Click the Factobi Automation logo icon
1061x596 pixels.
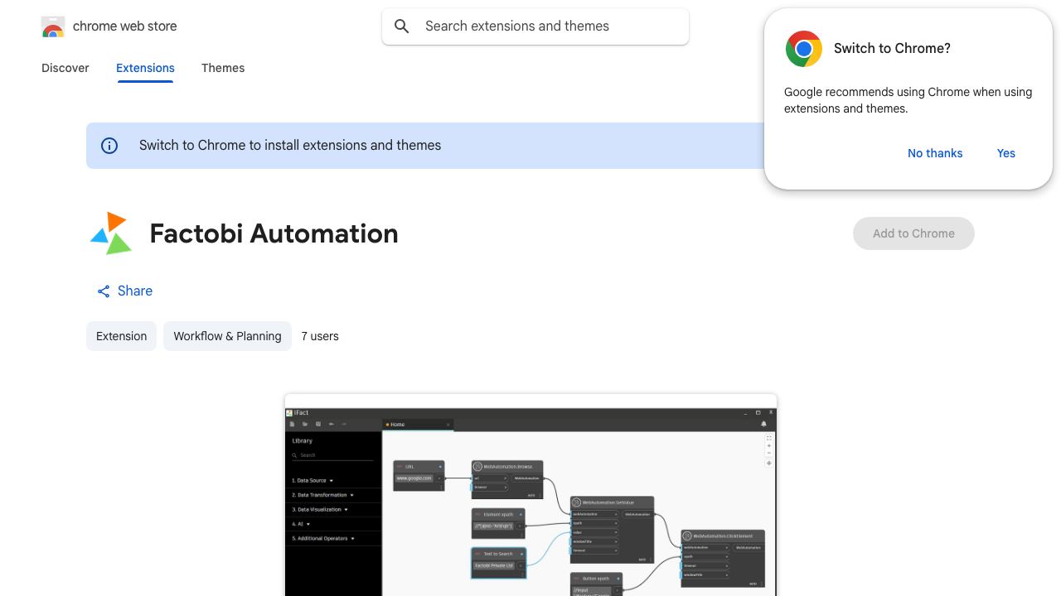click(111, 233)
